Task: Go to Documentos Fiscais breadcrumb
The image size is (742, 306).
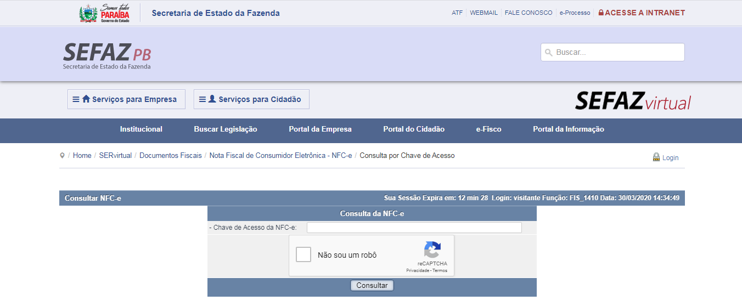Action: tap(171, 156)
